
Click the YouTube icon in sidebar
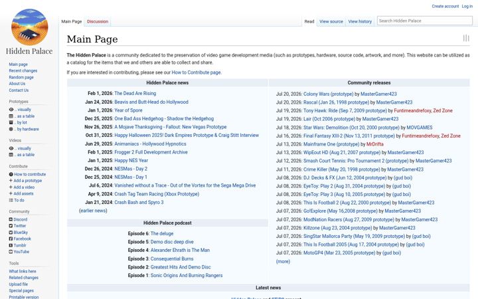click(11, 252)
